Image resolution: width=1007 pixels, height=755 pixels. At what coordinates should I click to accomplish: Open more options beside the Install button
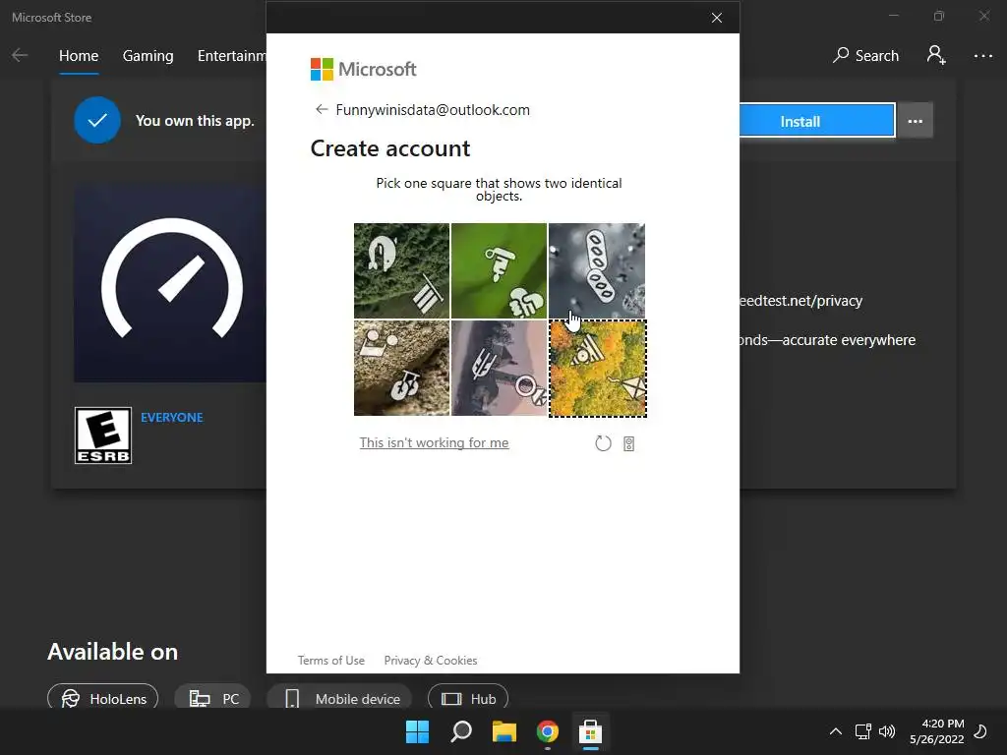tap(916, 121)
